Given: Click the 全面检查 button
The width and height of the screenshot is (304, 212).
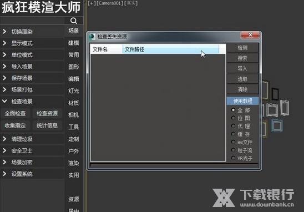Looking at the screenshot, I should [x=15, y=113].
